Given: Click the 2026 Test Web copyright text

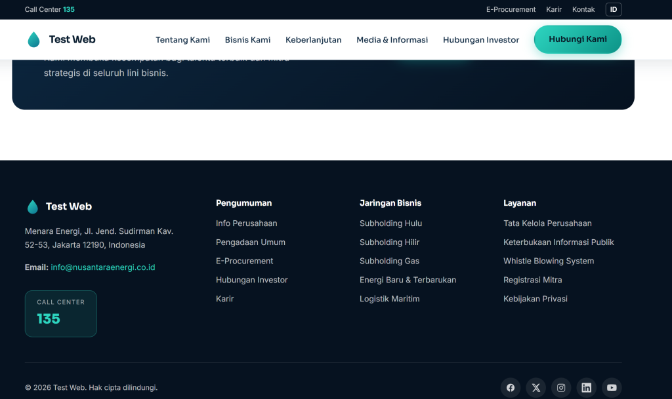Looking at the screenshot, I should 91,387.
